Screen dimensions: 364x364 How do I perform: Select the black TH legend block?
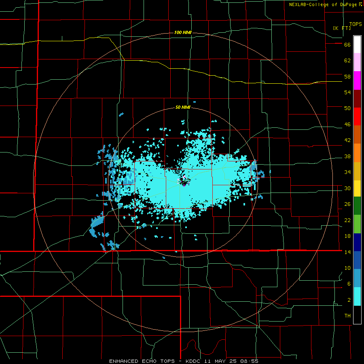pyautogui.click(x=357, y=315)
